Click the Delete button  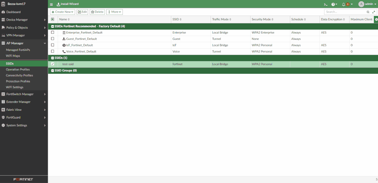(97, 12)
